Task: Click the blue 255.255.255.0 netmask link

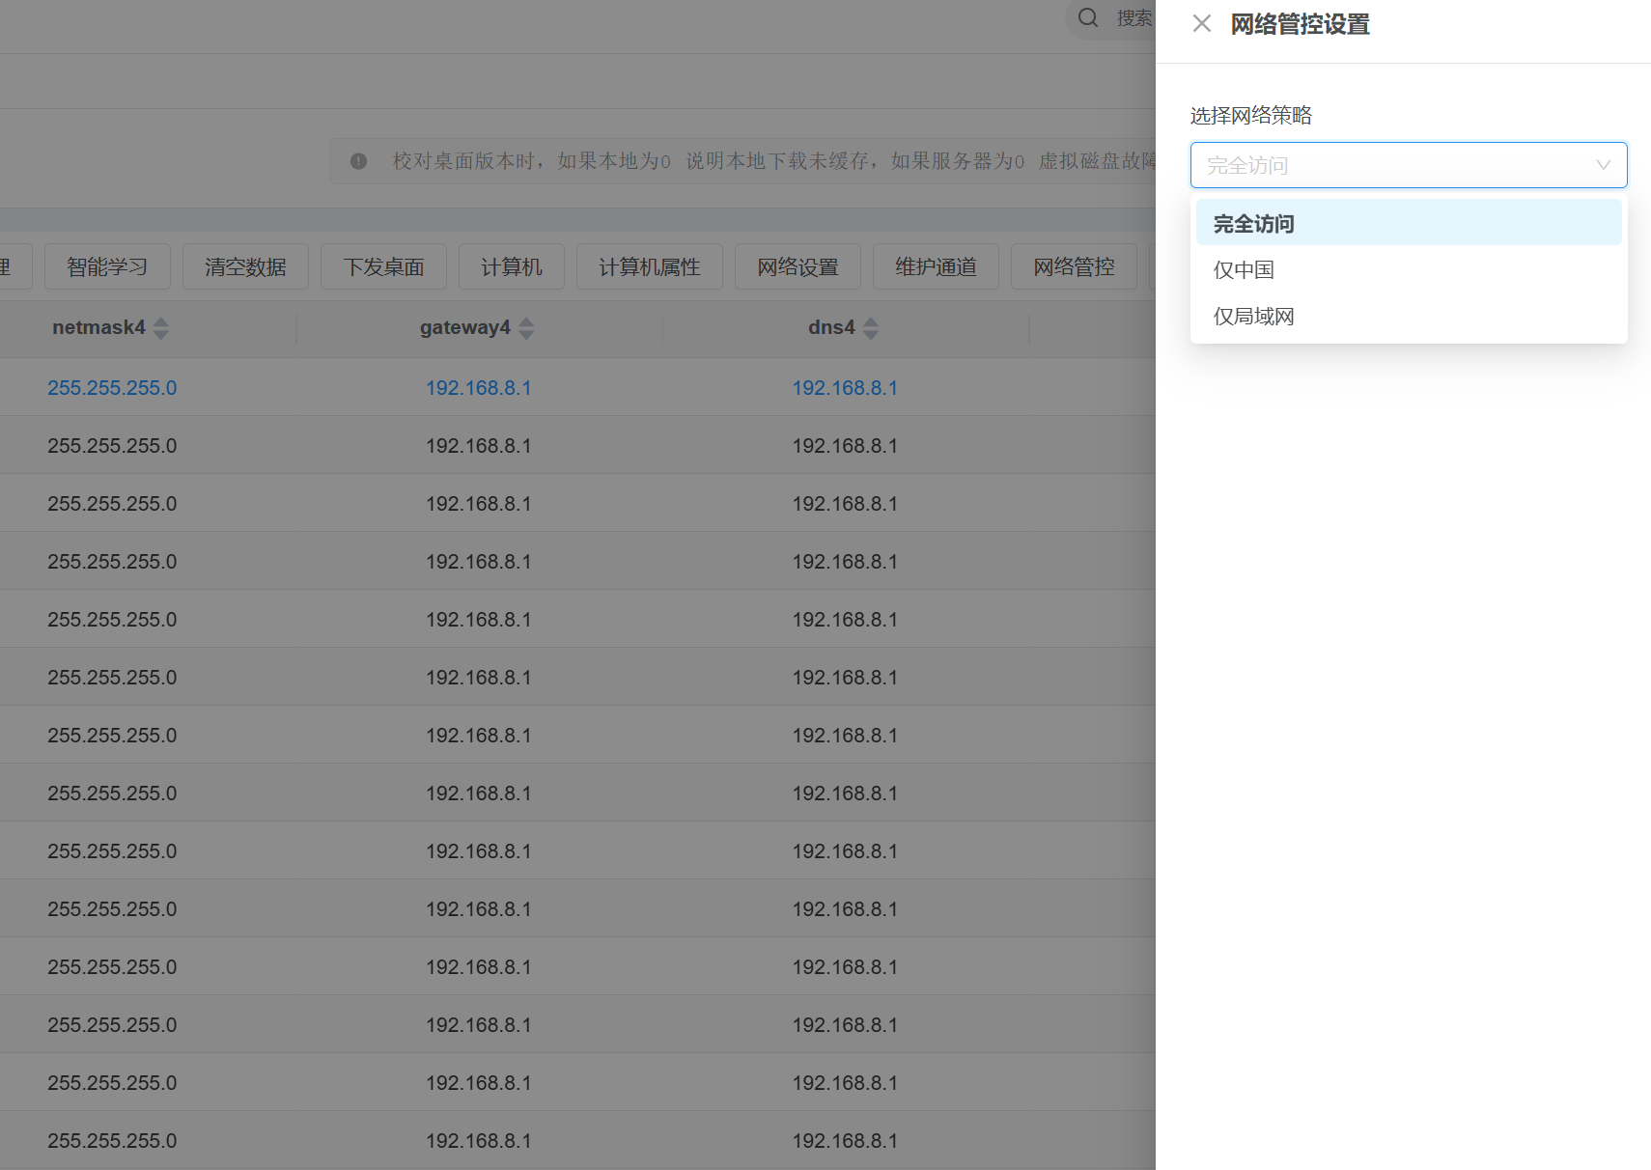Action: (x=112, y=388)
